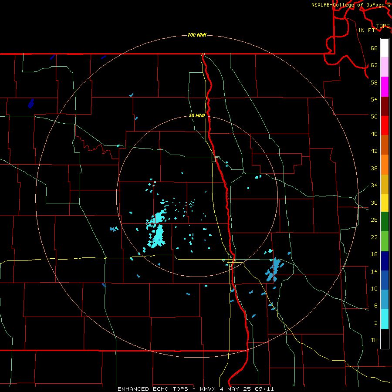Click the '66' legend value
392x392 pixels.
point(374,48)
